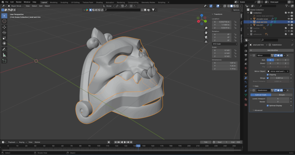The image size is (295, 155).
Task: Open Material properties tab sphere icon
Action: [246, 99]
